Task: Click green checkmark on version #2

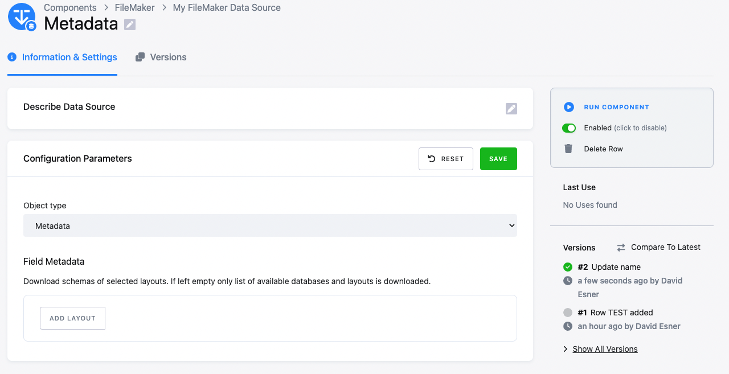Action: pos(568,267)
